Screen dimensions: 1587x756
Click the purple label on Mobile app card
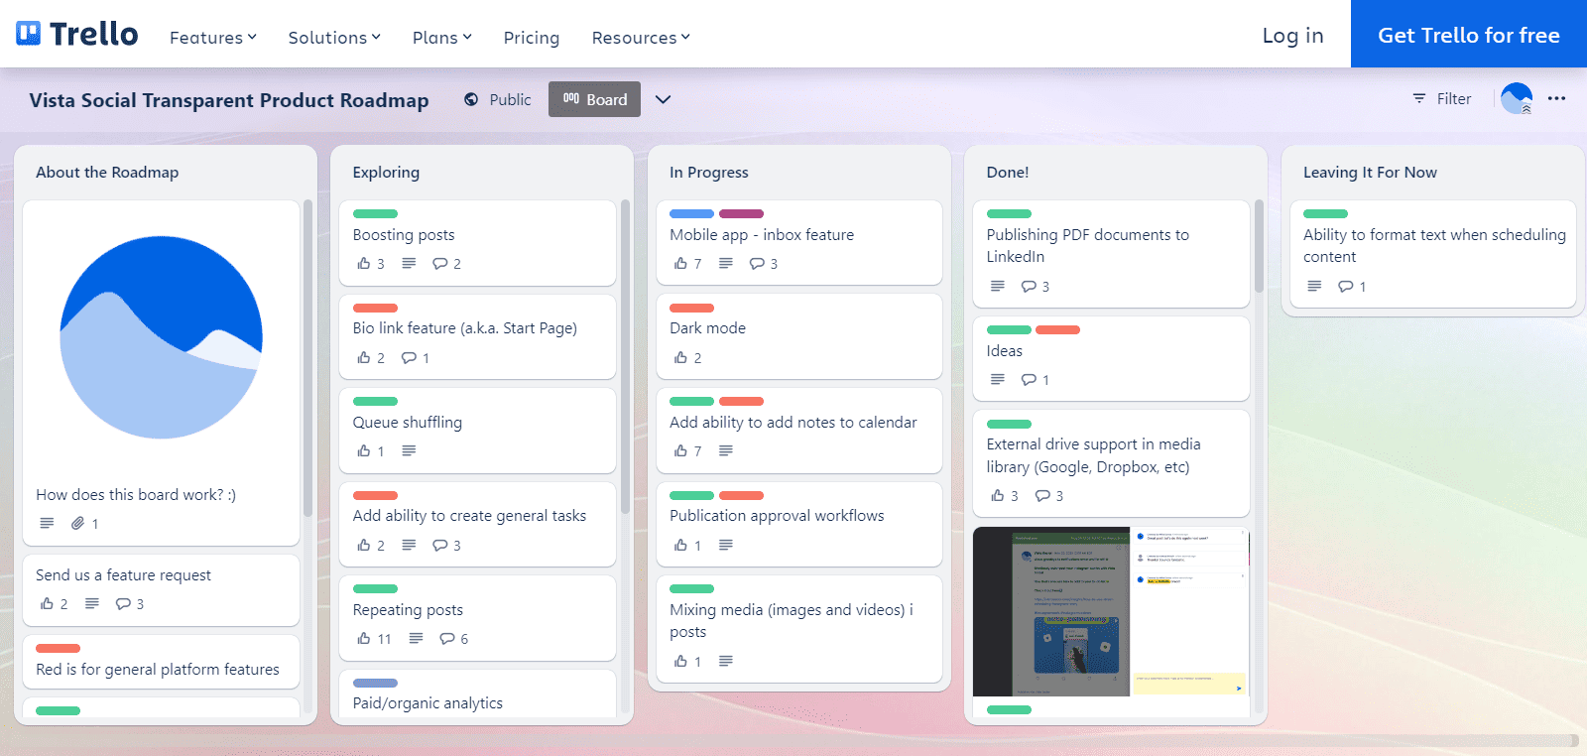click(x=741, y=213)
